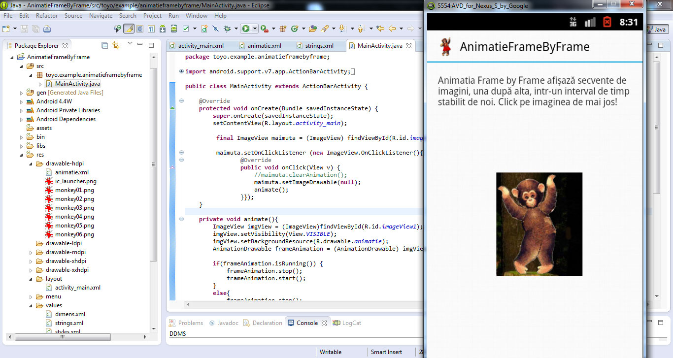The height and width of the screenshot is (358, 673).
Task: Toggle the Mark Occurrences toolbar button
Action: coord(129,30)
